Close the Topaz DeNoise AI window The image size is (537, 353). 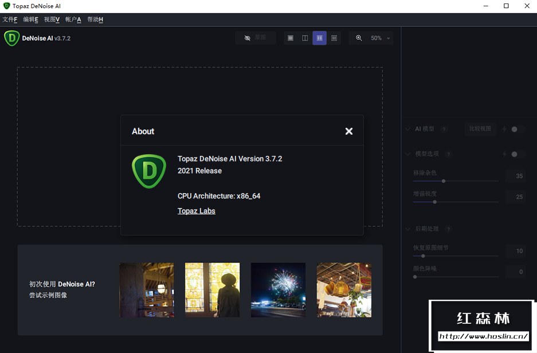(x=527, y=6)
